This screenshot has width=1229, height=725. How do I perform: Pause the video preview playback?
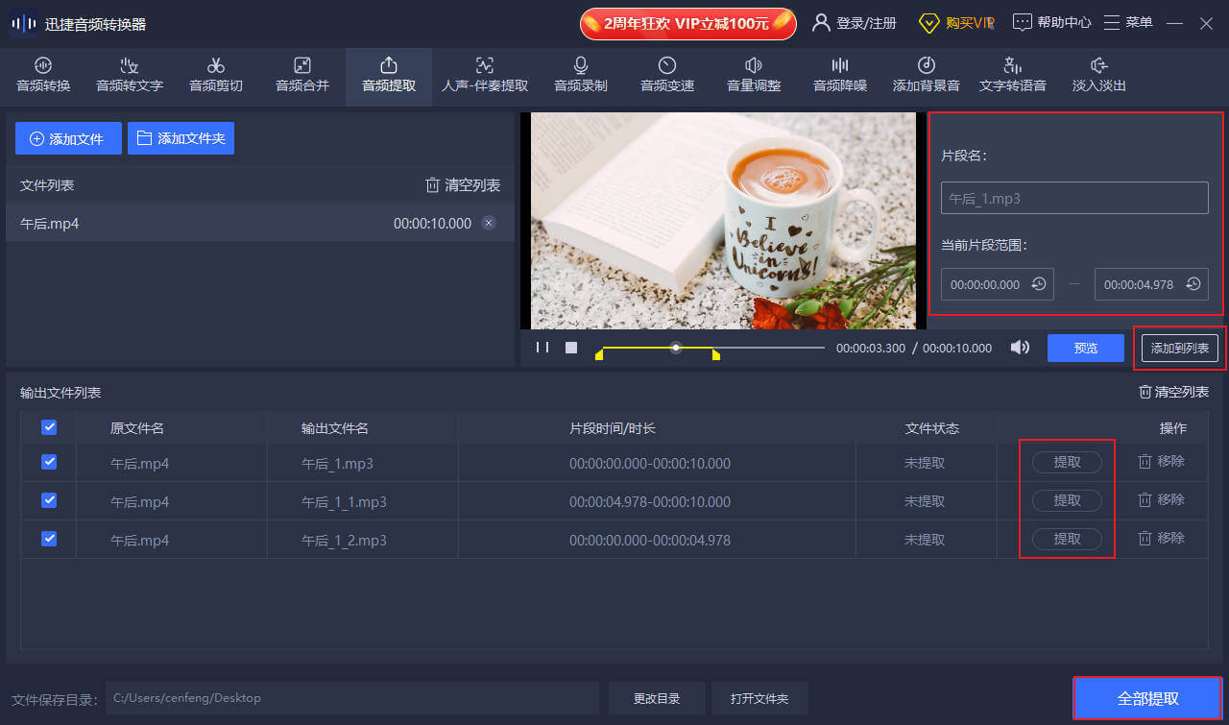542,348
